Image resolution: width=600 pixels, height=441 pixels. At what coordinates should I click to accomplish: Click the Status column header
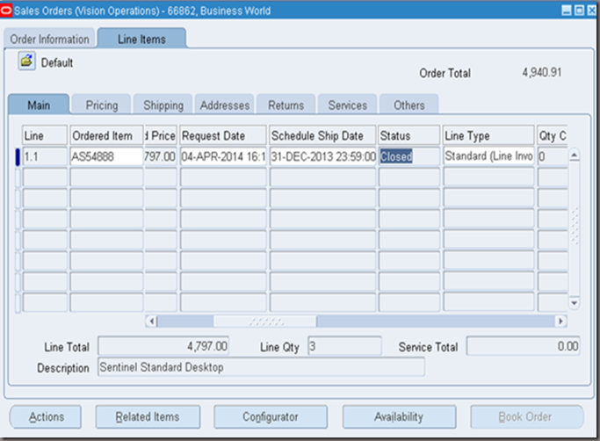(409, 135)
